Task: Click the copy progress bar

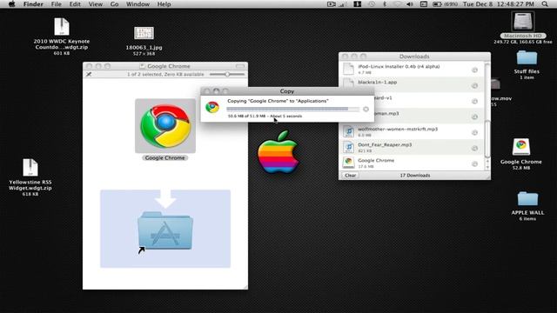Action: tap(293, 110)
